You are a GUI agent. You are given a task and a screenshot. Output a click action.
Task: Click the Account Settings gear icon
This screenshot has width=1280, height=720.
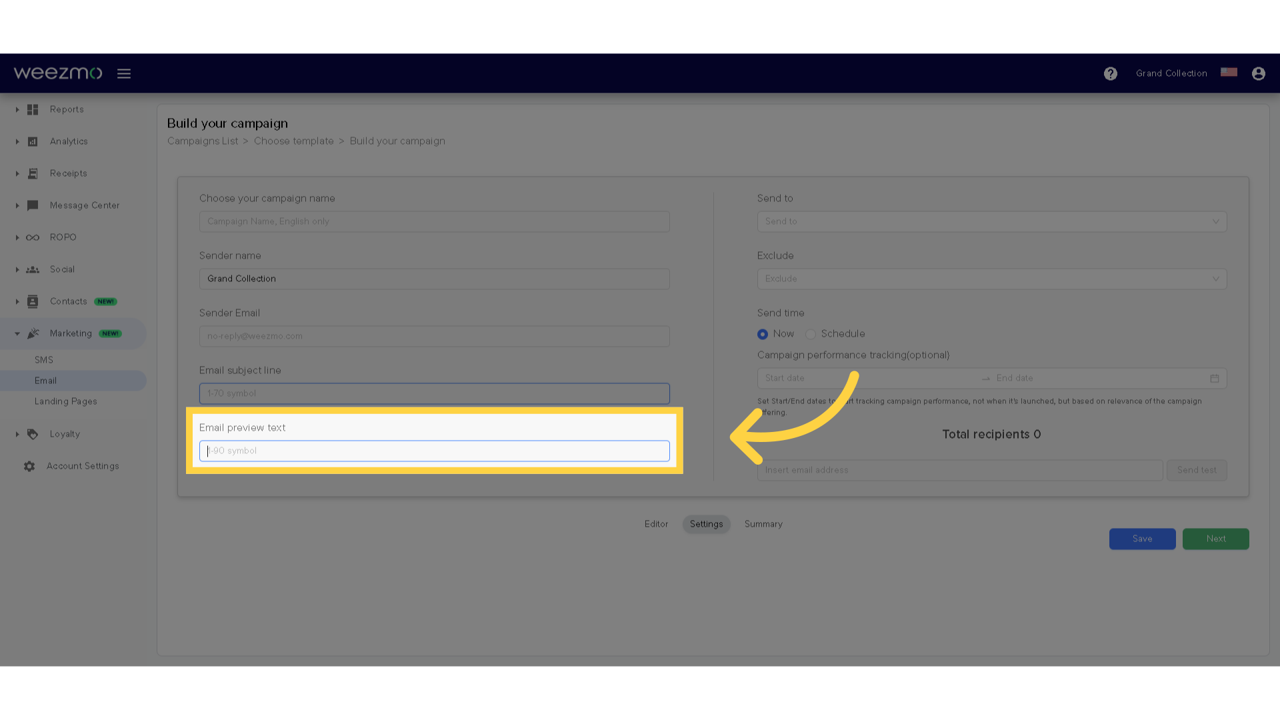29,466
